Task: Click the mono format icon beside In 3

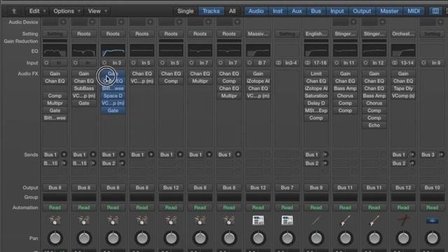Action: (104, 63)
